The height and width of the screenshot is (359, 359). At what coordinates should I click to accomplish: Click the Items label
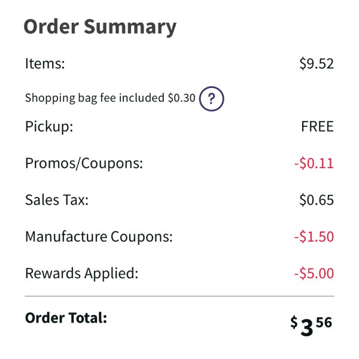coord(45,63)
